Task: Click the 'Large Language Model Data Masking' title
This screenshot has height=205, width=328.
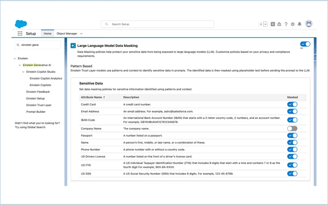Action: [108, 45]
